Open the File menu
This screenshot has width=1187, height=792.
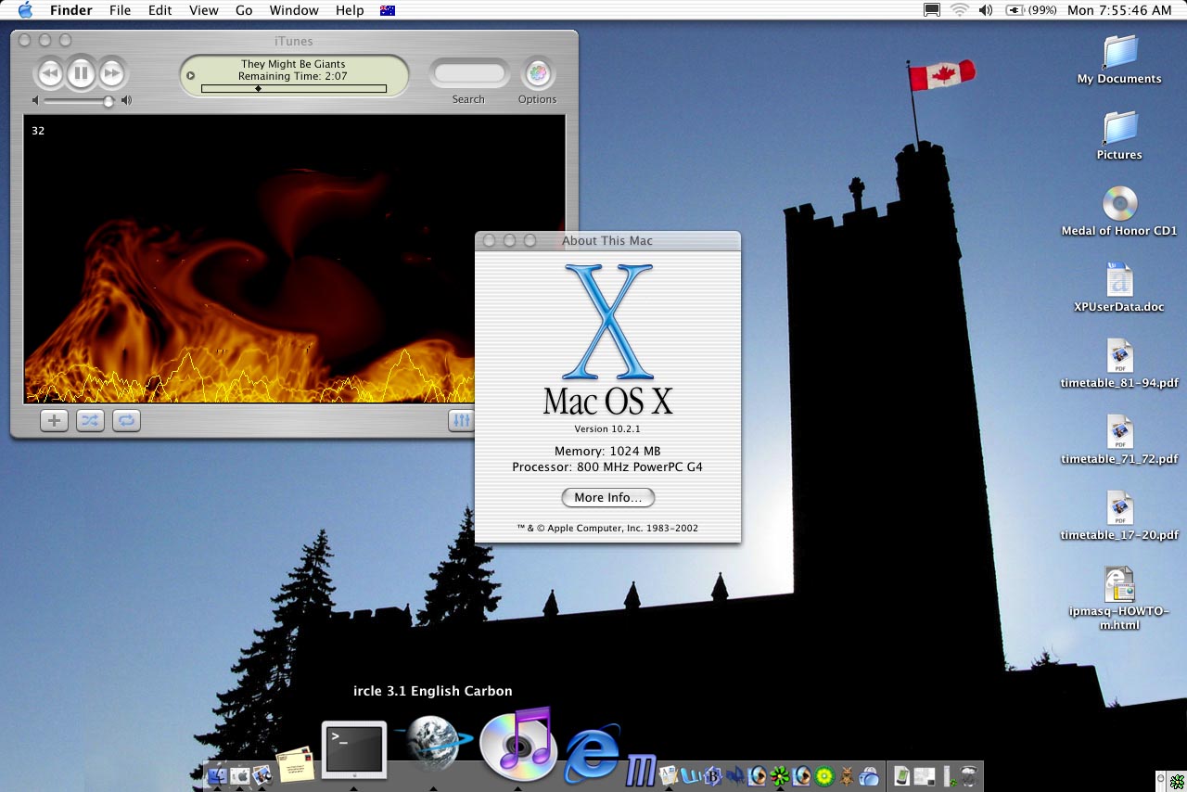tap(120, 10)
